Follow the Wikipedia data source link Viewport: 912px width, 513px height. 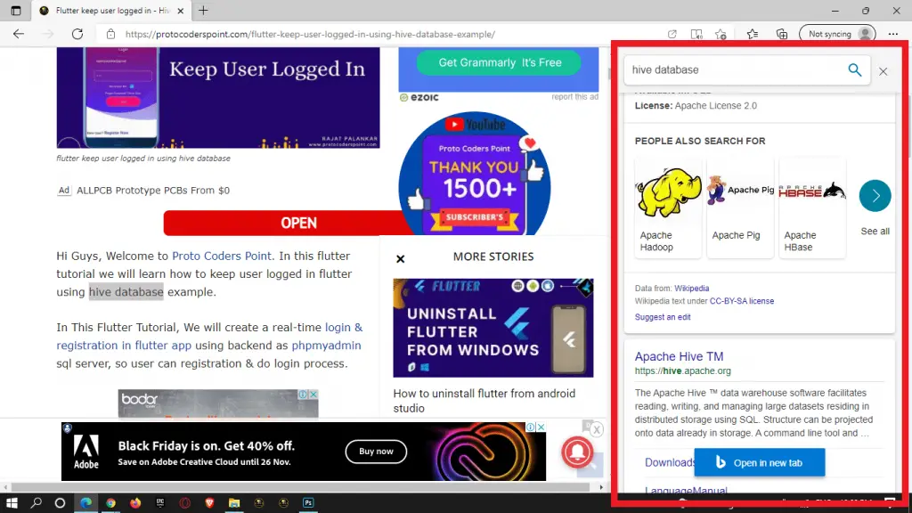691,288
